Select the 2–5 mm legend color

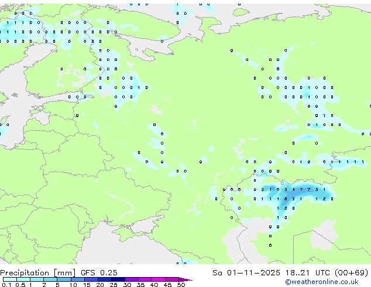point(50,279)
